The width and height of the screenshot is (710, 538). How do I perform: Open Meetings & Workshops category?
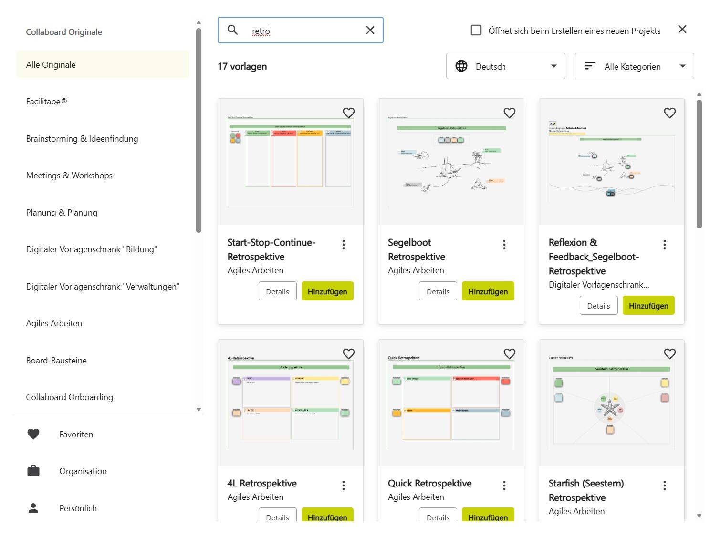[69, 176]
